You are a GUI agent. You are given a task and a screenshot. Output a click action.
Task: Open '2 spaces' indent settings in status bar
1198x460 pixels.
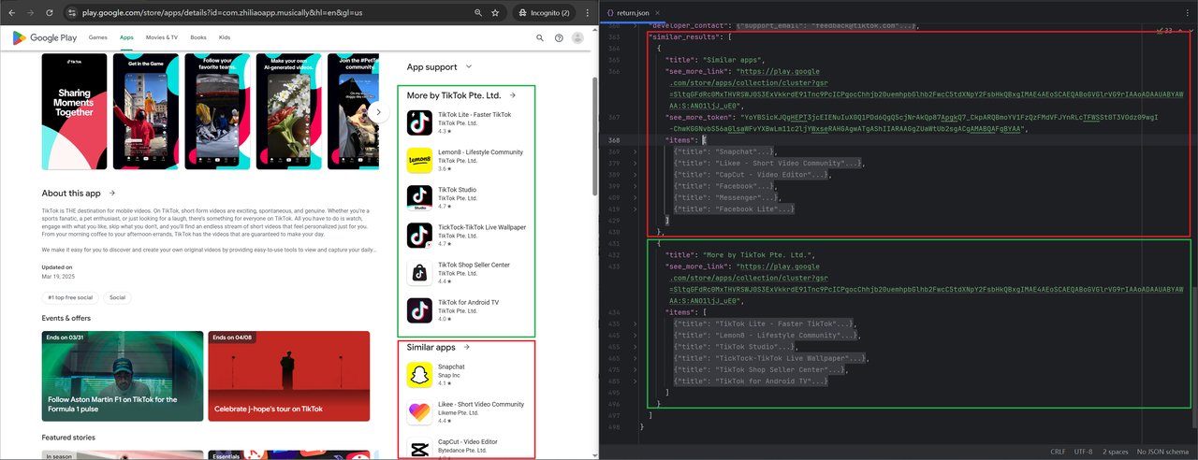[1114, 452]
